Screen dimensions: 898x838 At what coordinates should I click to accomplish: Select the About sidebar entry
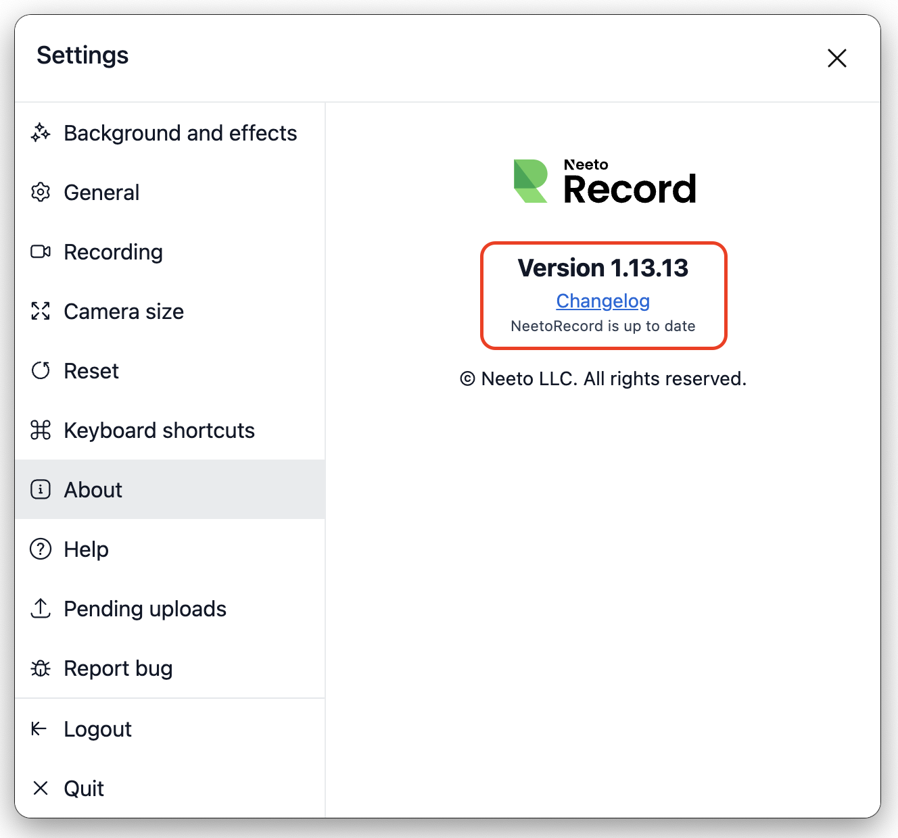(170, 489)
